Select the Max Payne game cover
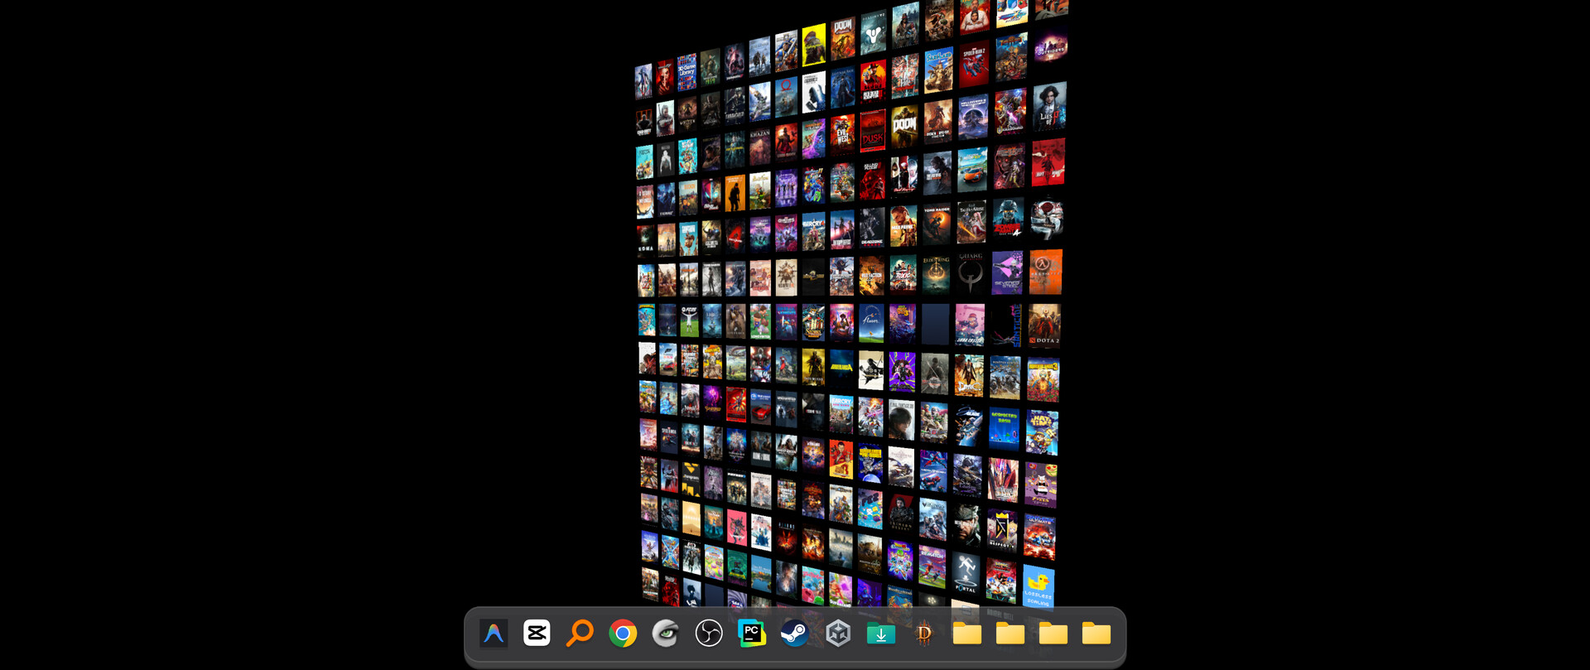 click(903, 226)
